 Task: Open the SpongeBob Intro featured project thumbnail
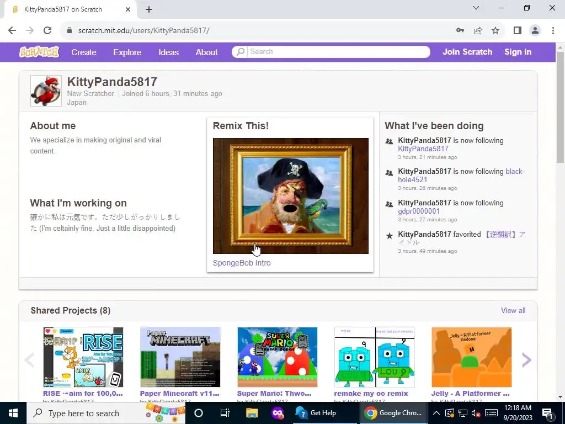point(290,196)
